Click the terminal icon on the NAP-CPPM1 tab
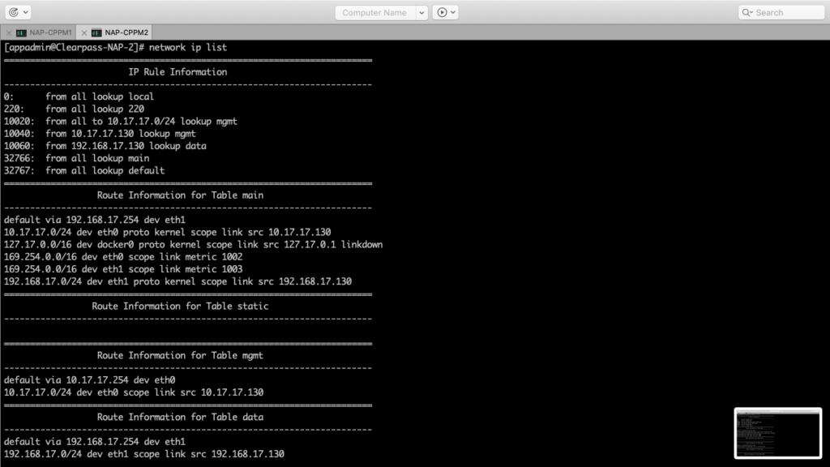 tap(21, 32)
